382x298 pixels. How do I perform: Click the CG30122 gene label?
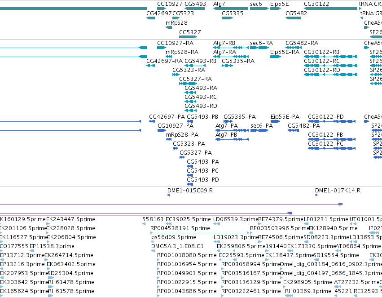[316, 4]
